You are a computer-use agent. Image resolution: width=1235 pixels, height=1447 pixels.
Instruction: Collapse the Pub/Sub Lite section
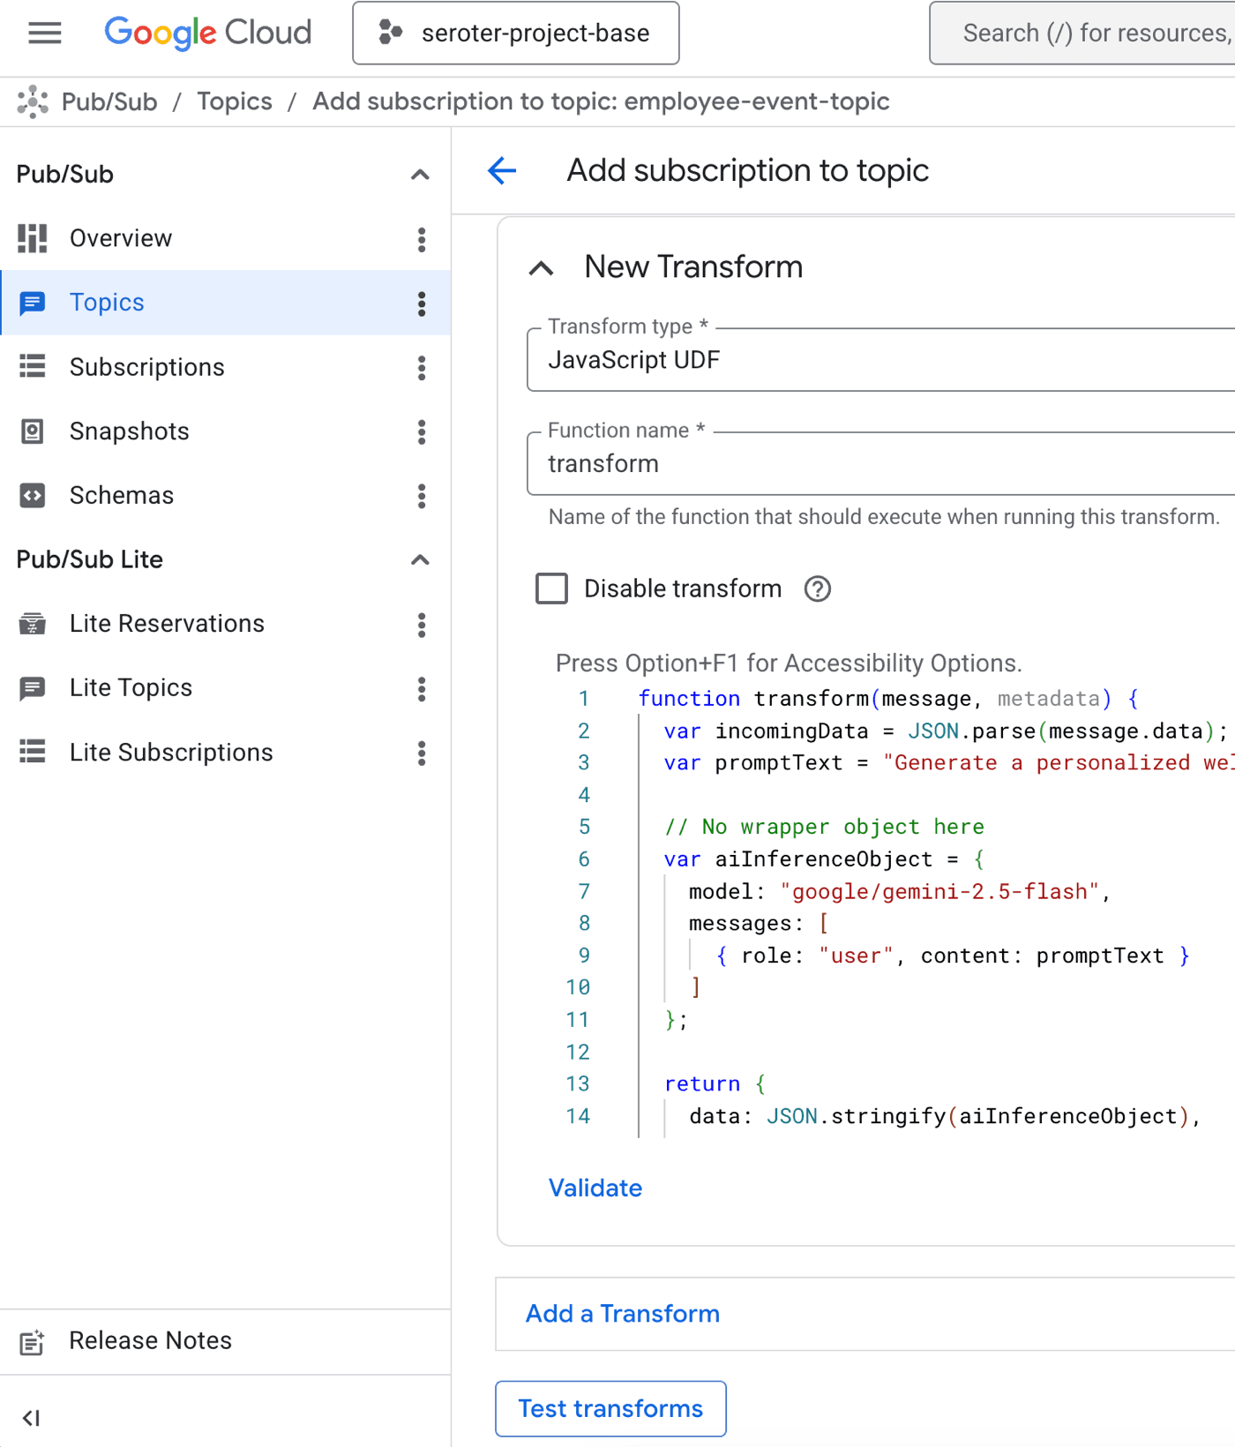[420, 560]
